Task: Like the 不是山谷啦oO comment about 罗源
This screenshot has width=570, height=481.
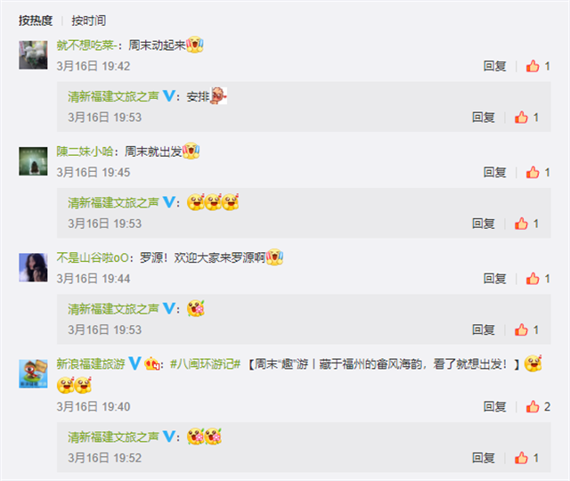Action: [x=538, y=279]
